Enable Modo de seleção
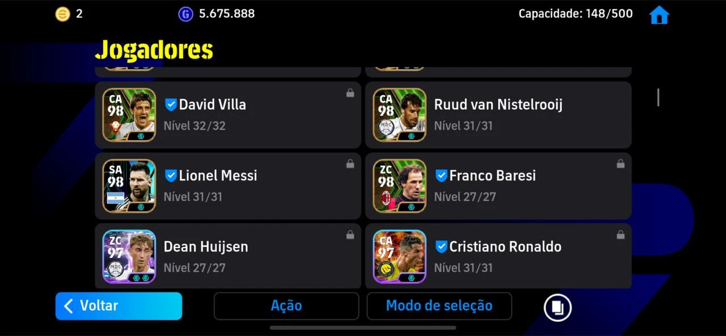The width and height of the screenshot is (726, 336). pyautogui.click(x=439, y=306)
